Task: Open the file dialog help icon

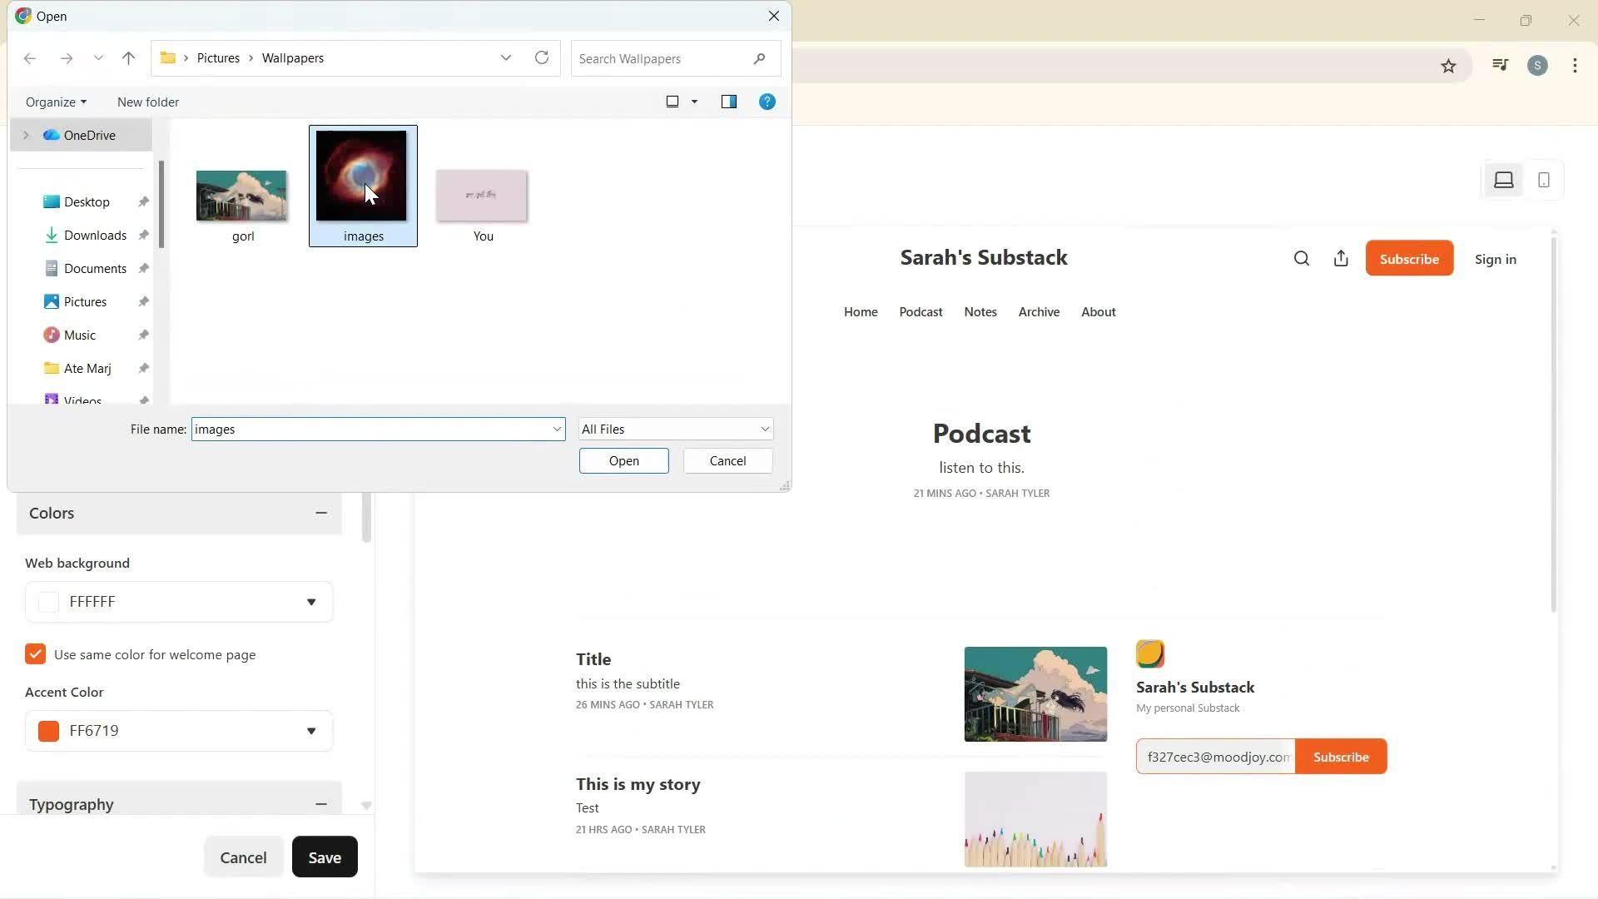Action: coord(767,102)
